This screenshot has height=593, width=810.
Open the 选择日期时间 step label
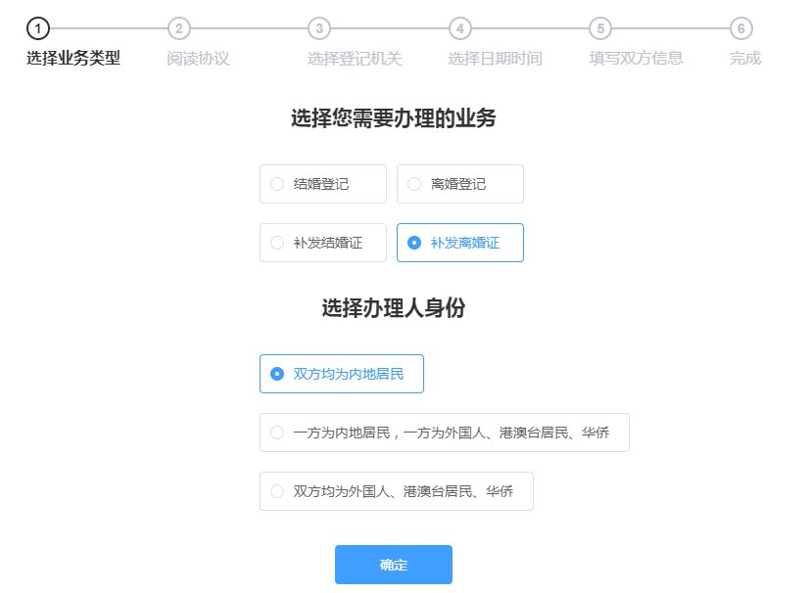click(495, 59)
